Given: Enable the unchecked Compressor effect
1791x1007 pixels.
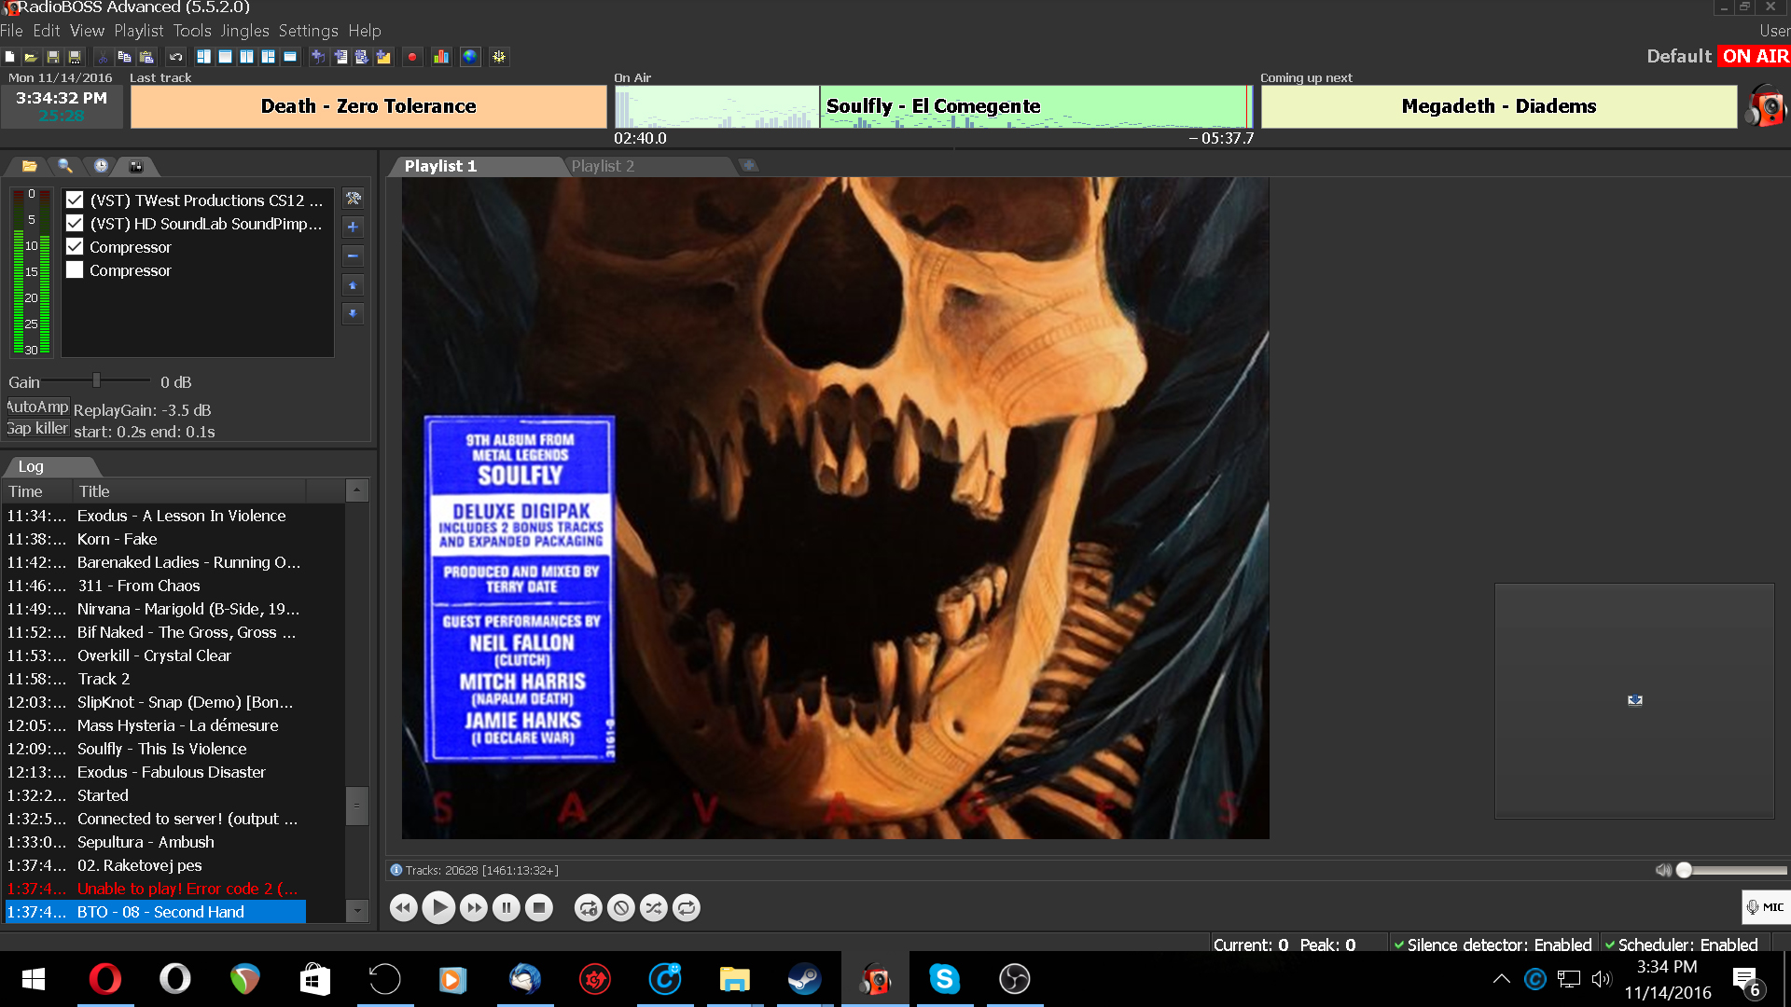Looking at the screenshot, I should click(x=75, y=270).
